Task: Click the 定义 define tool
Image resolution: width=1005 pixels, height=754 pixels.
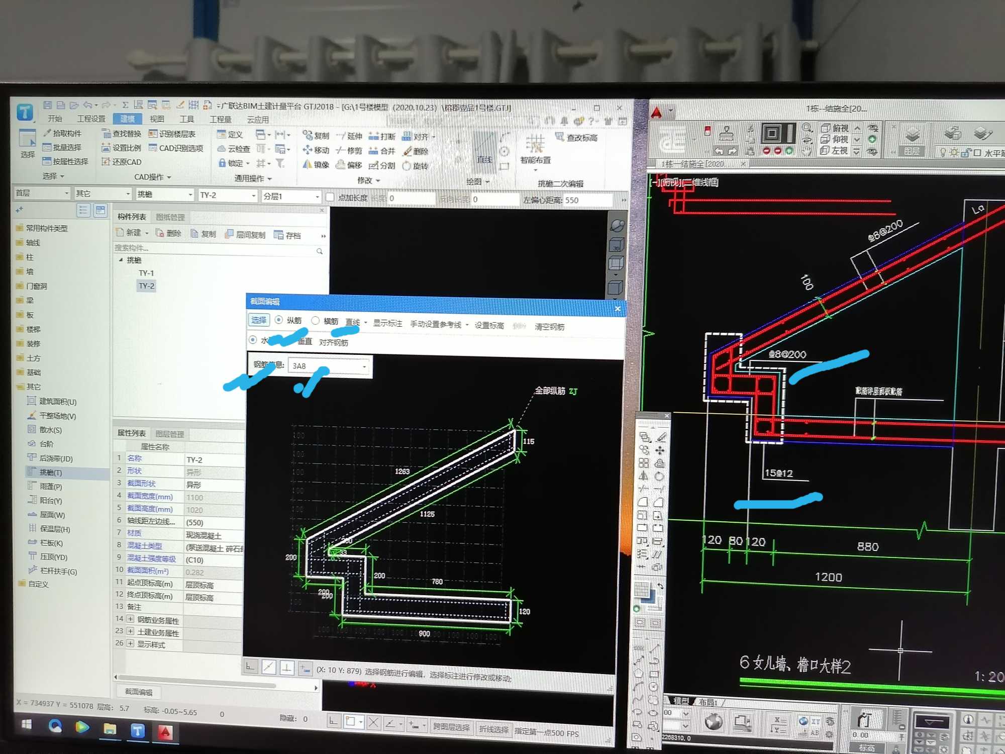Action: (230, 134)
